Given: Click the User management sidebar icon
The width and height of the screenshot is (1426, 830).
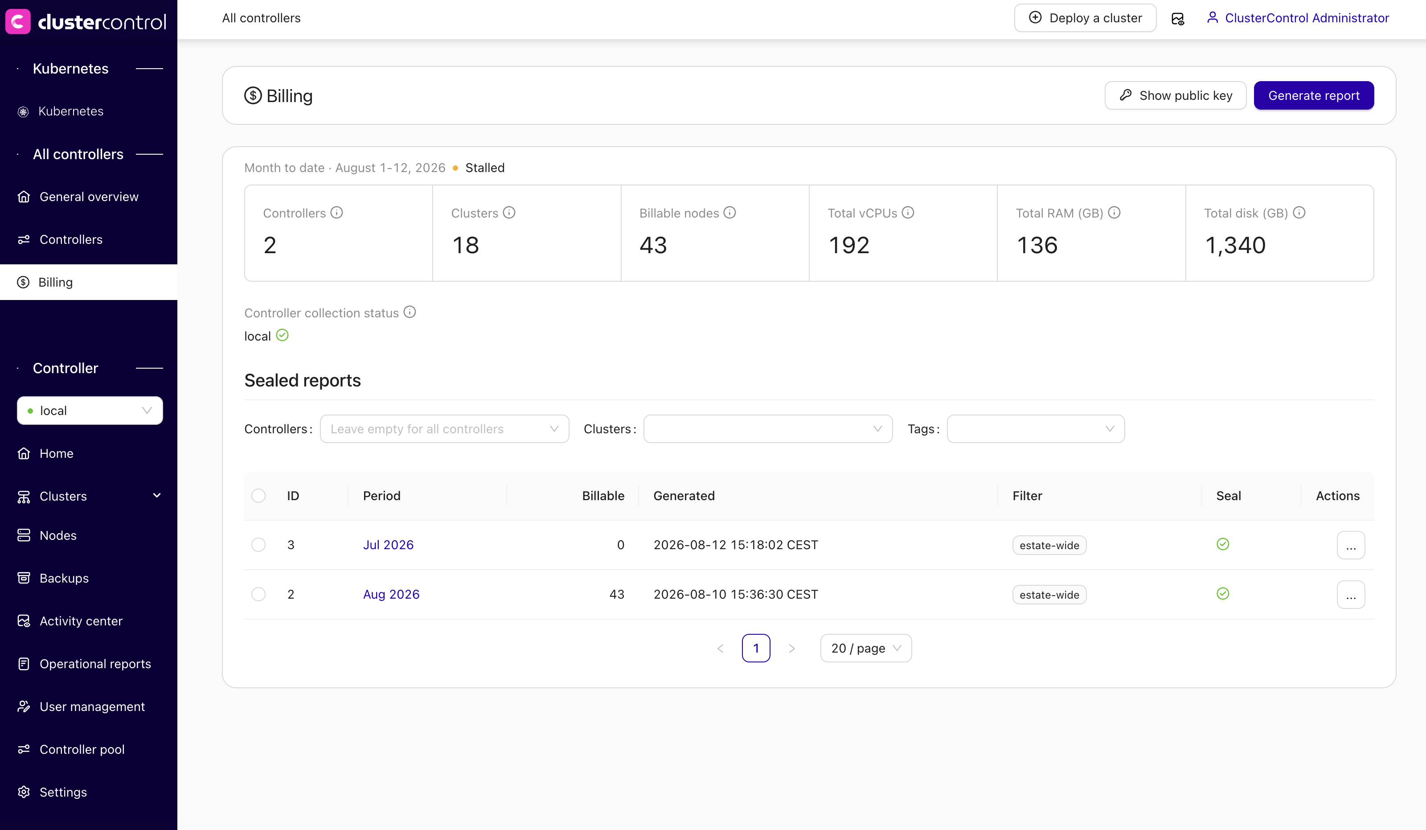Looking at the screenshot, I should click(x=24, y=707).
